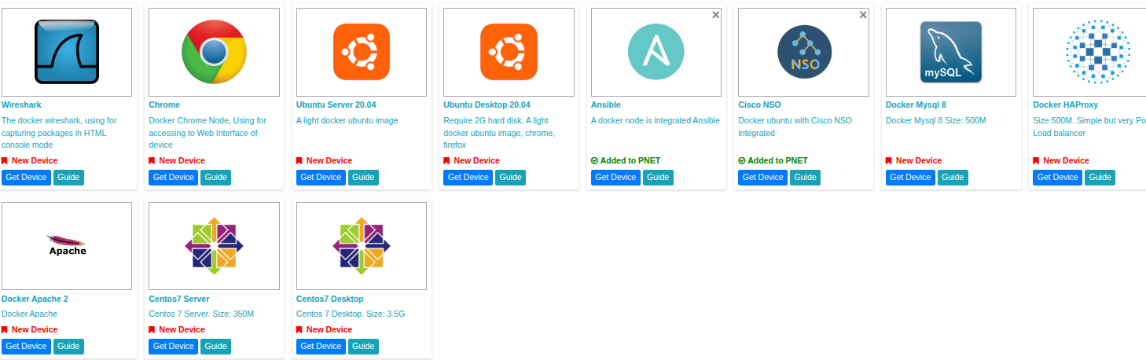The width and height of the screenshot is (1146, 360).
Task: Click the HAProxy dotted globe logo
Action: (1098, 52)
